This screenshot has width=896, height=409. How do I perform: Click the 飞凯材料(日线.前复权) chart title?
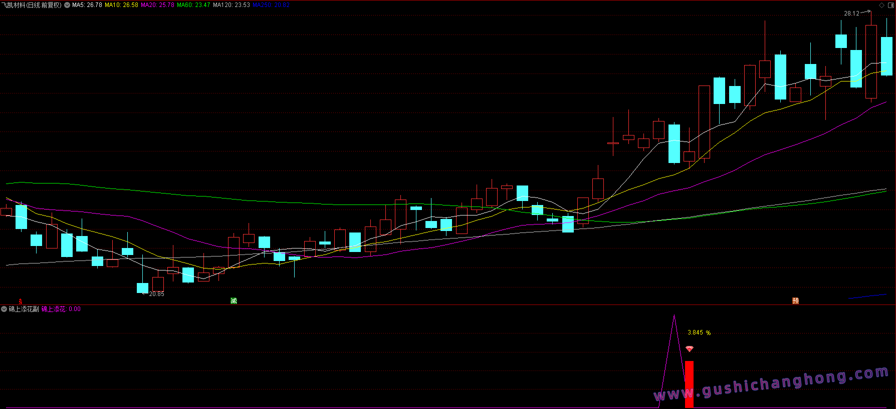click(x=32, y=5)
